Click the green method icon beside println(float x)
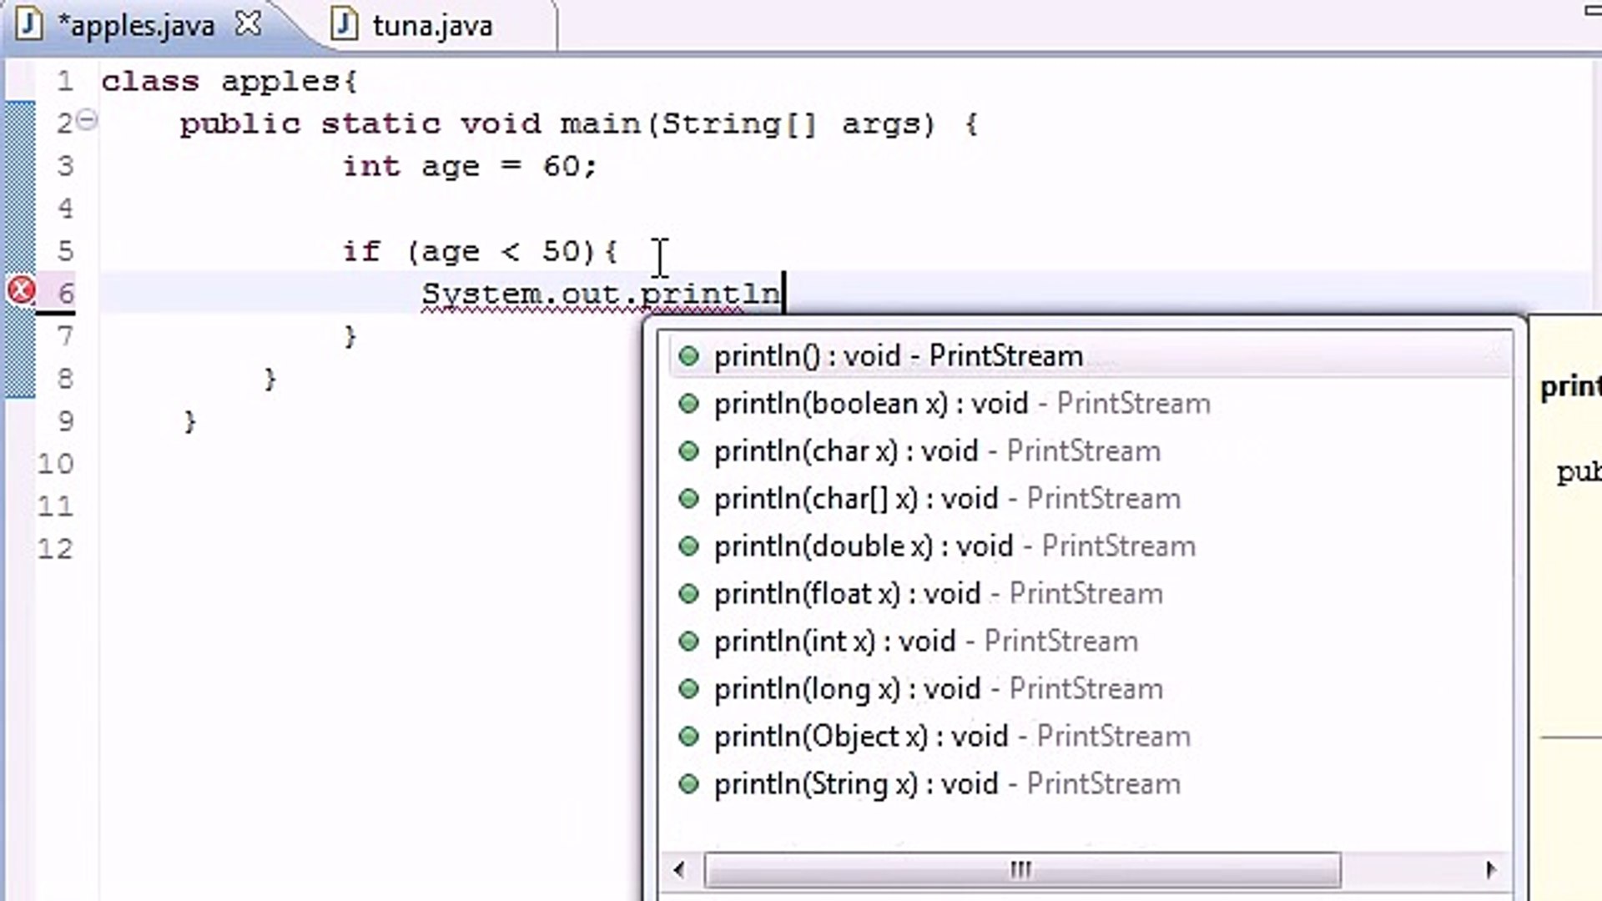The image size is (1602, 901). [x=689, y=593]
